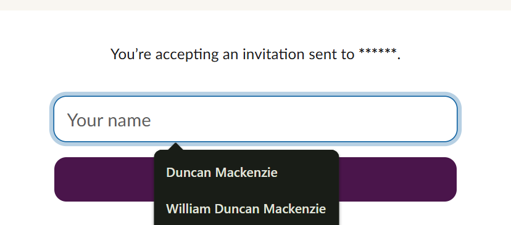Screen dimensions: 511x225
Task: Focus the Your name input field
Action: (255, 119)
